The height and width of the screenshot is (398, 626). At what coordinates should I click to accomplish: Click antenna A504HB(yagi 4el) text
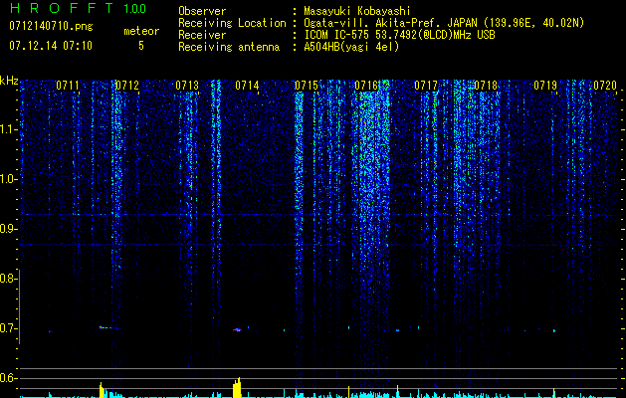point(351,47)
